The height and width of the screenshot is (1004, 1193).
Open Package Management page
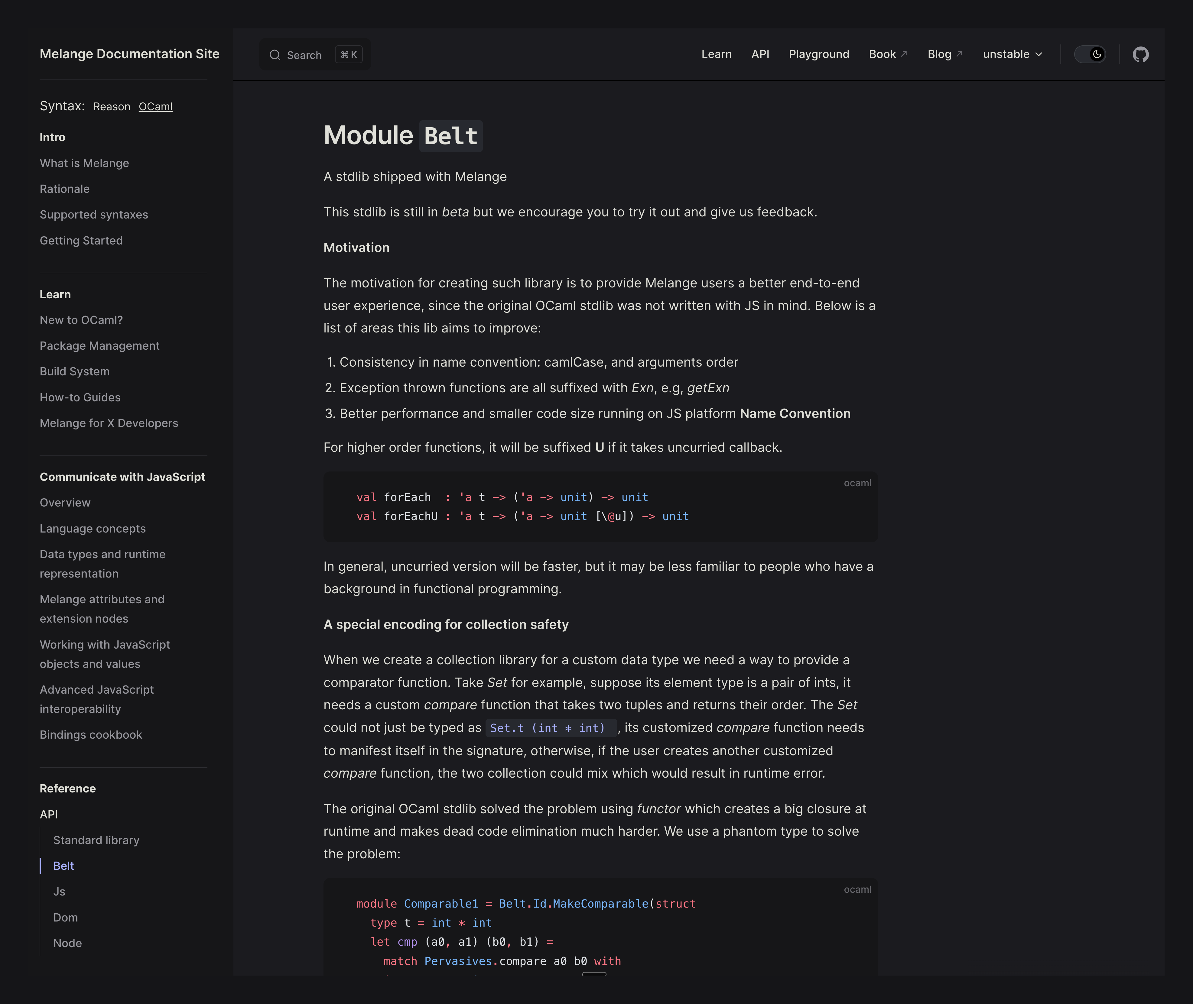(100, 346)
